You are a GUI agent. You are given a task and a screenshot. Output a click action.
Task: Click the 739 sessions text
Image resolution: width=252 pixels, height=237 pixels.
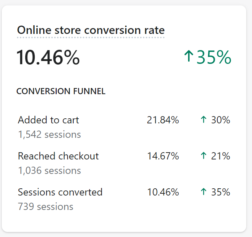[x=45, y=206]
